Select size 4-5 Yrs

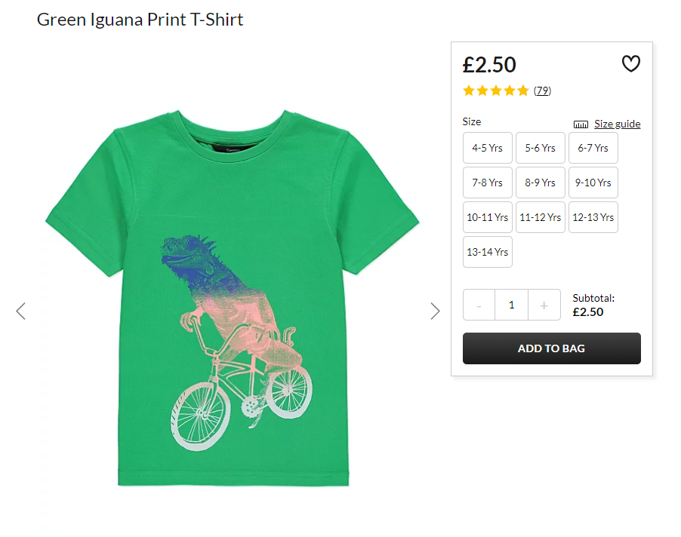click(487, 148)
